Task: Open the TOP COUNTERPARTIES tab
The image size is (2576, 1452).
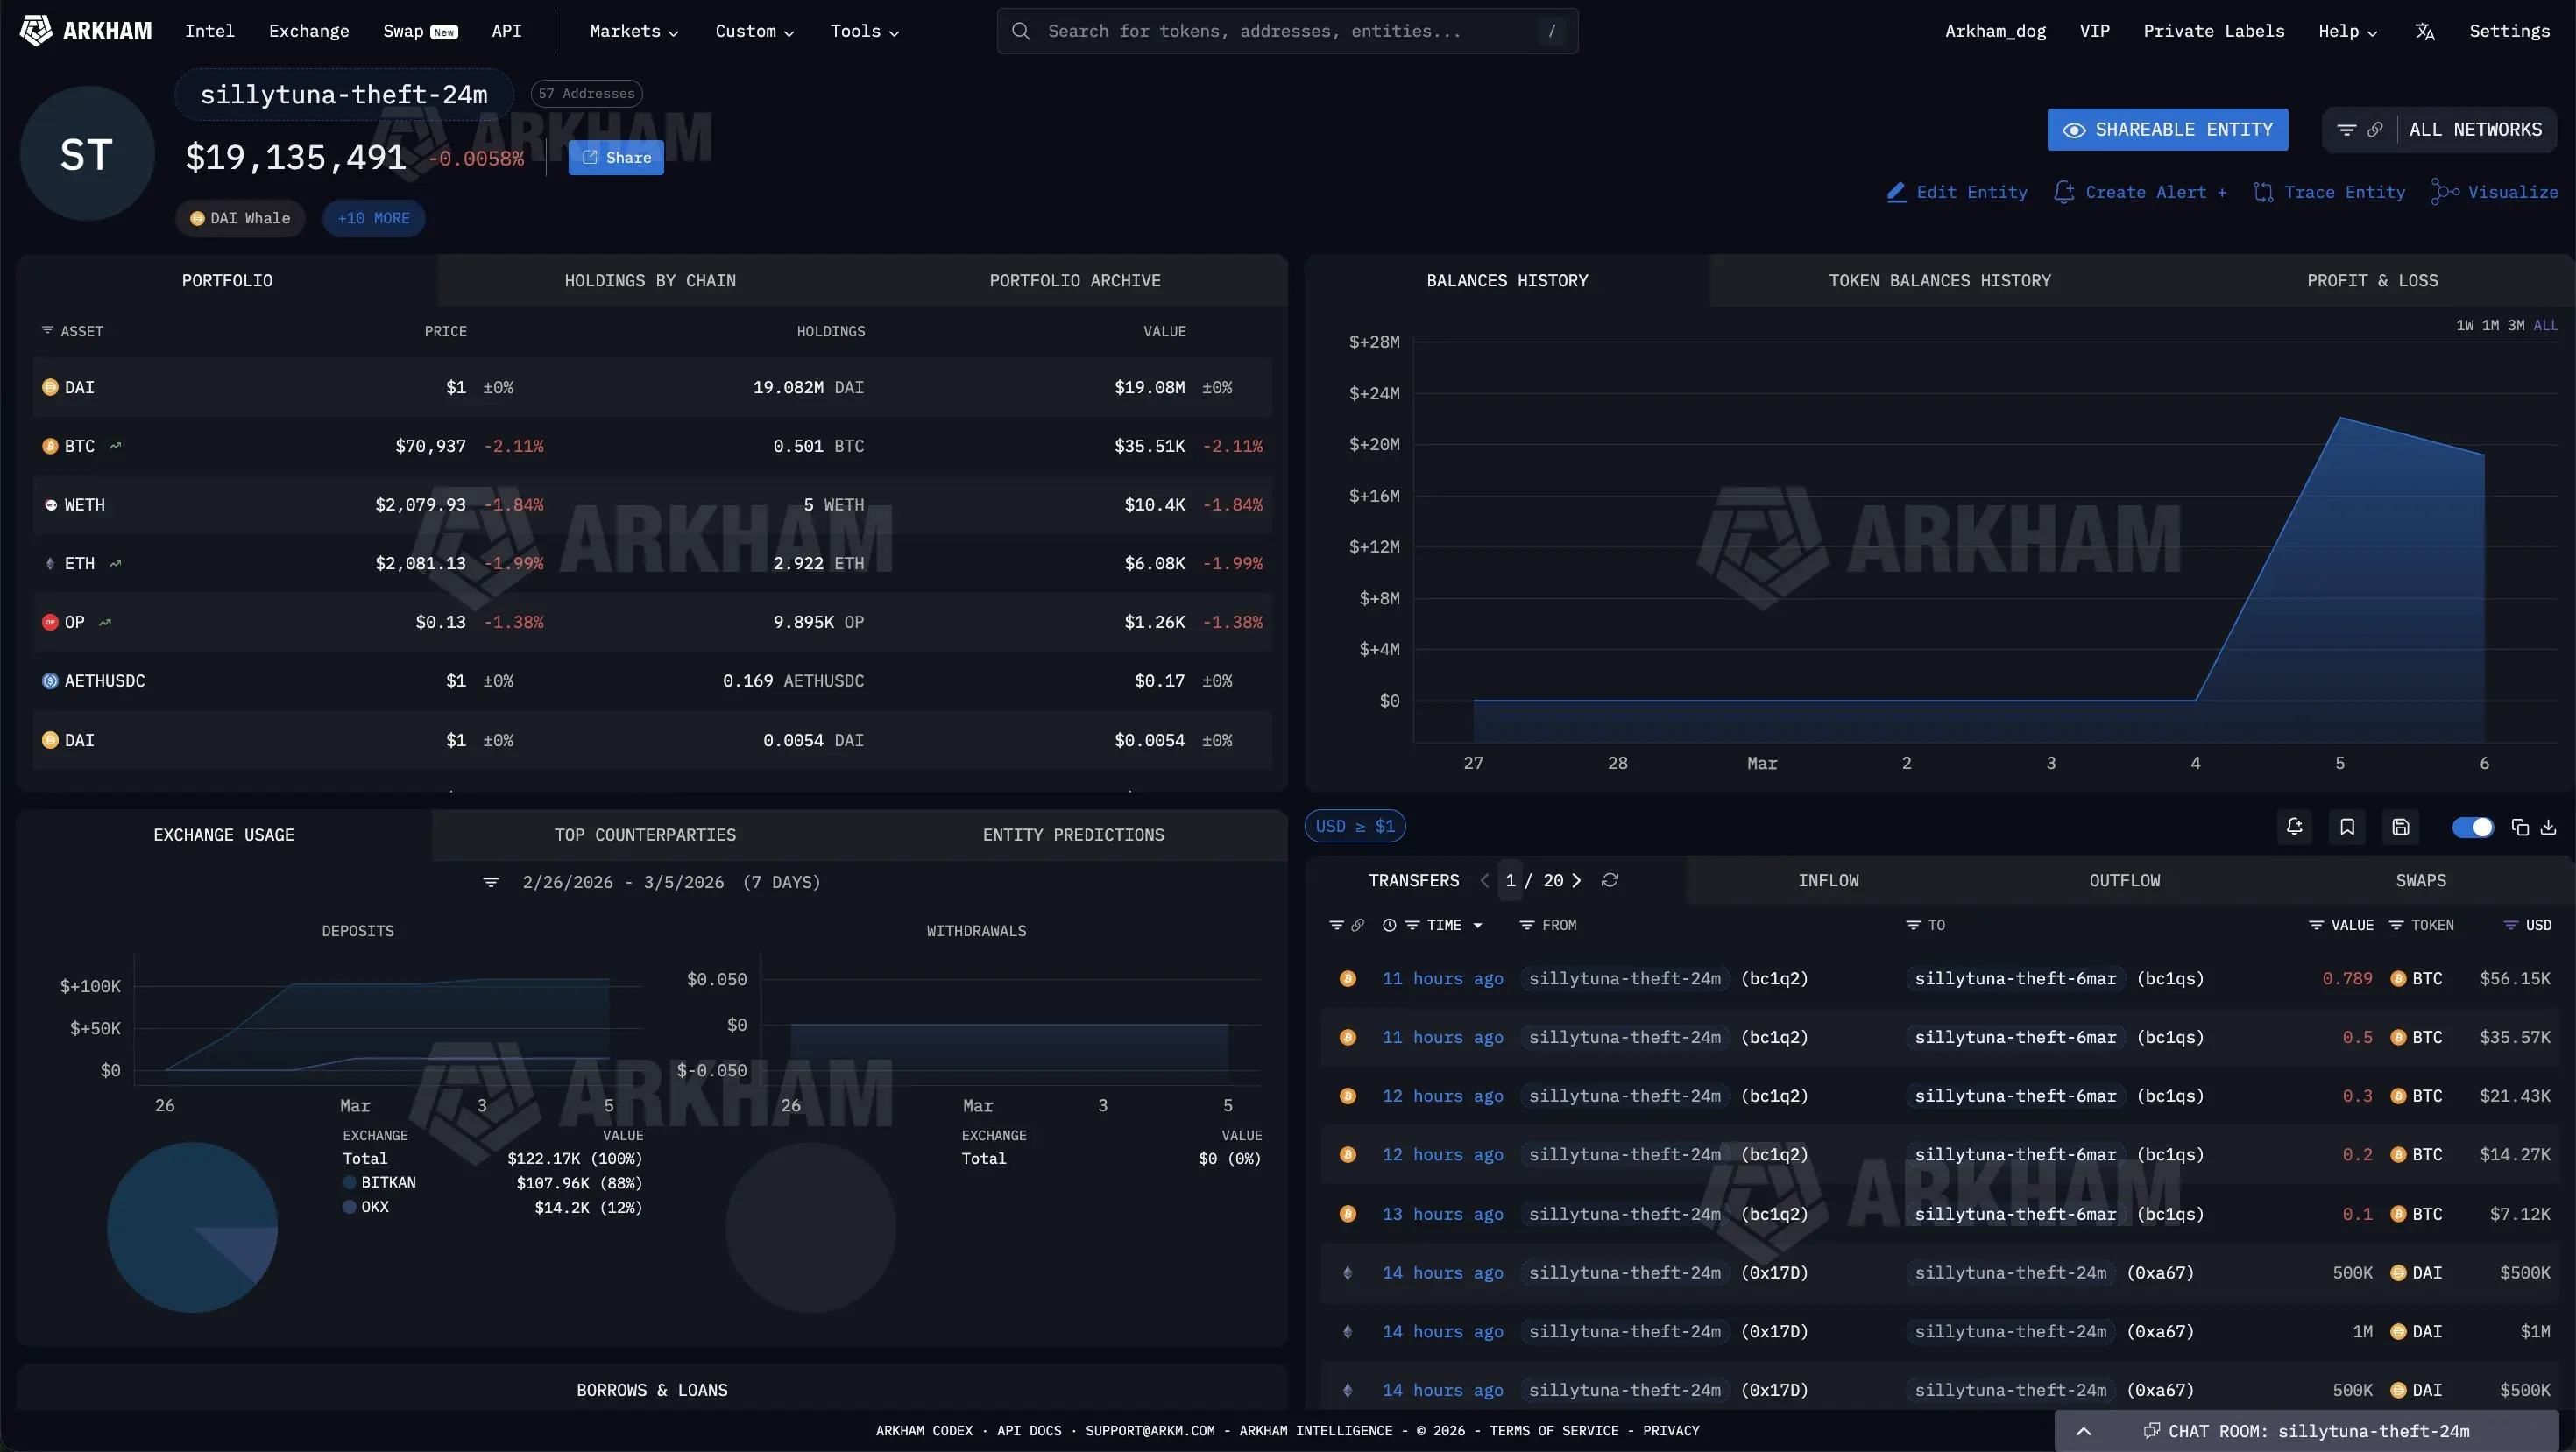Action: tap(645, 835)
